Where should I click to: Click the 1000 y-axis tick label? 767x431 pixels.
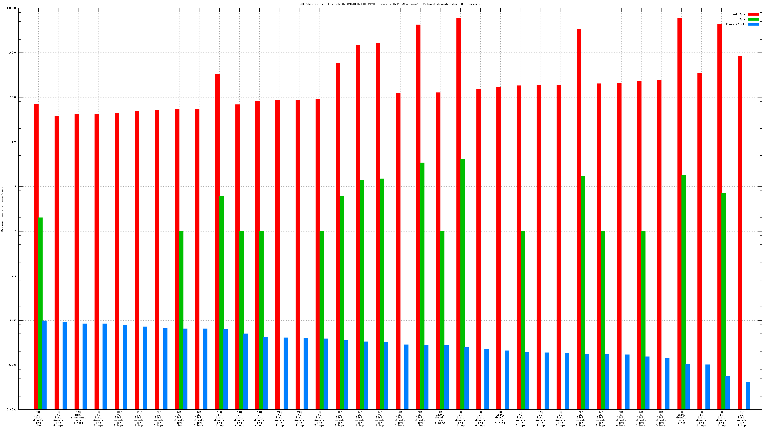tap(13, 97)
